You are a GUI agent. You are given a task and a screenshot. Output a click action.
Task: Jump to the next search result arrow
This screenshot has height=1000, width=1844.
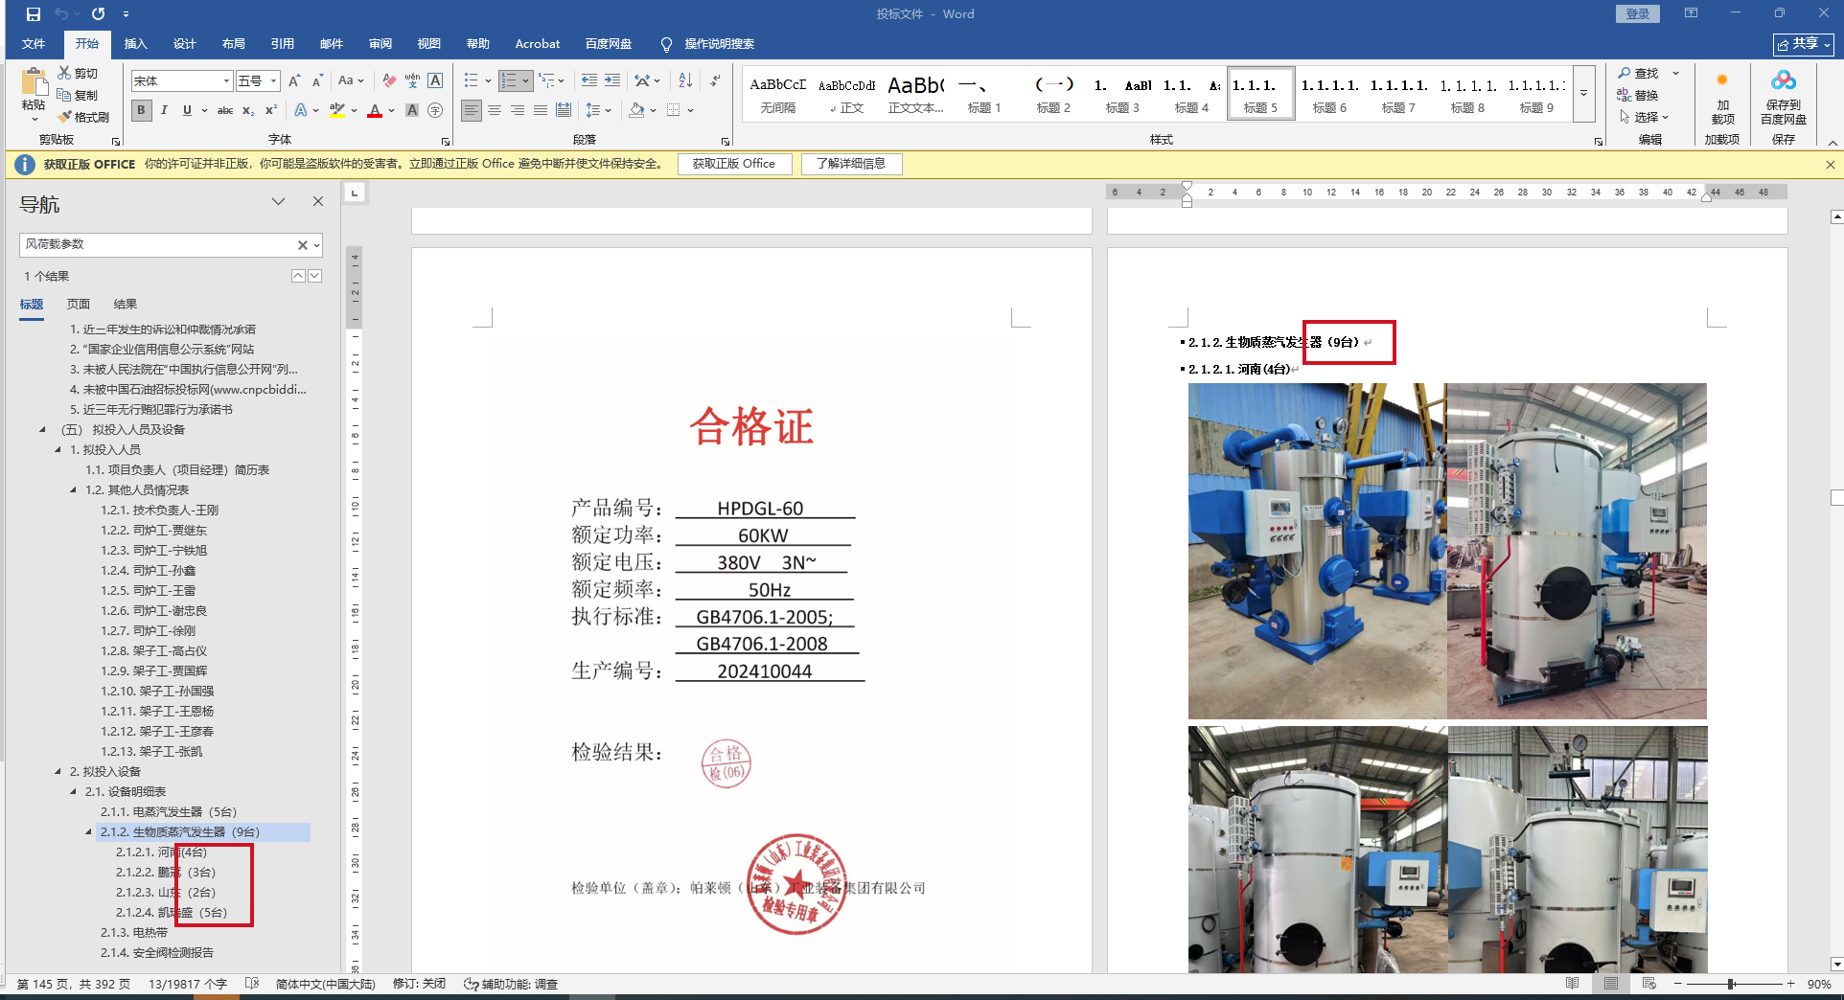pos(314,276)
